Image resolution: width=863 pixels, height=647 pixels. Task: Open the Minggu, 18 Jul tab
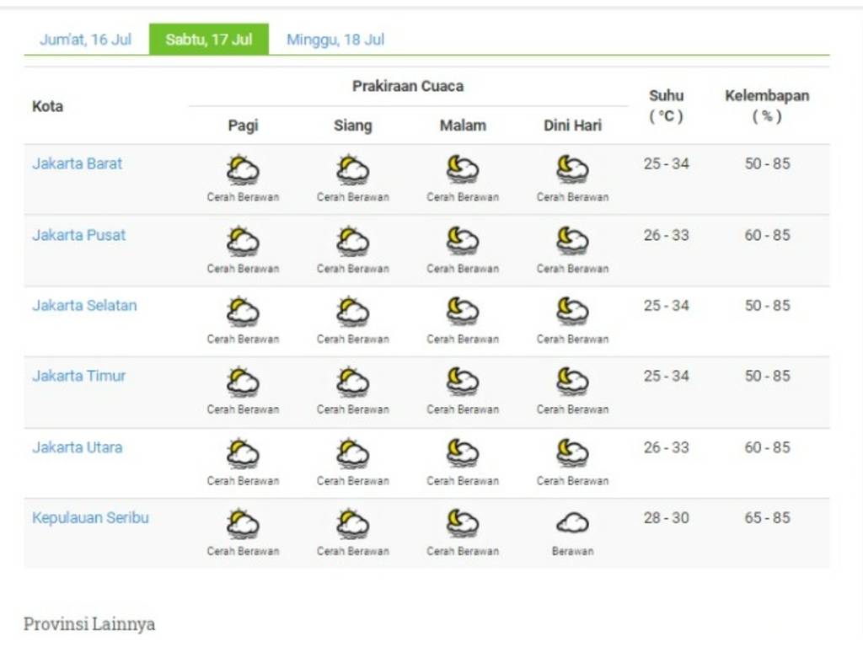335,40
